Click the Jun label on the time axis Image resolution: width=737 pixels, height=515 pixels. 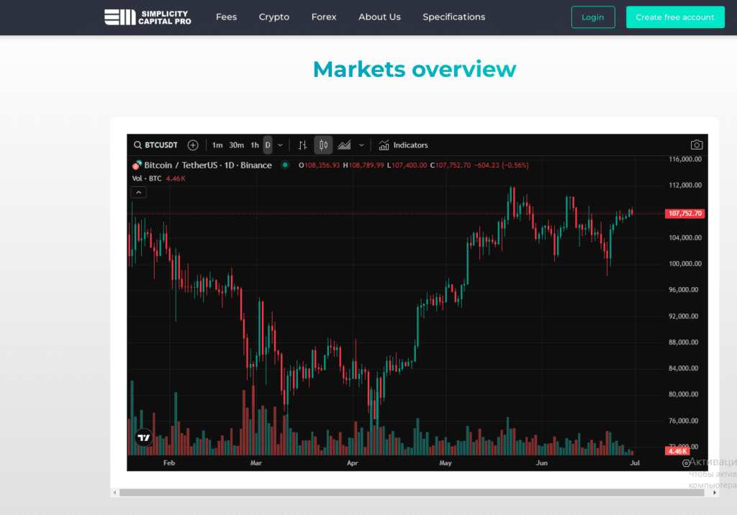click(542, 462)
